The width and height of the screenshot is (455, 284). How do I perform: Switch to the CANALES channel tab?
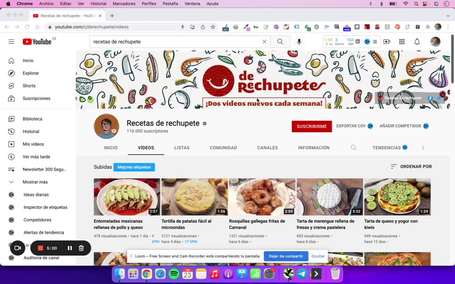click(267, 148)
